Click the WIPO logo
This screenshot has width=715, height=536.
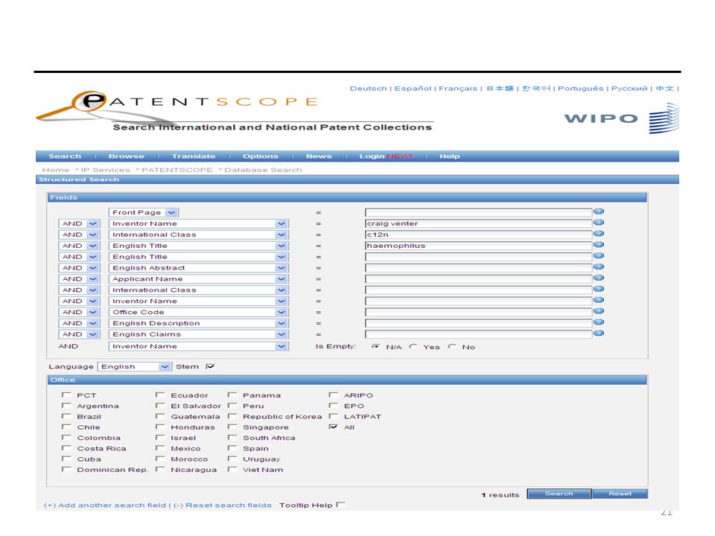(x=622, y=118)
